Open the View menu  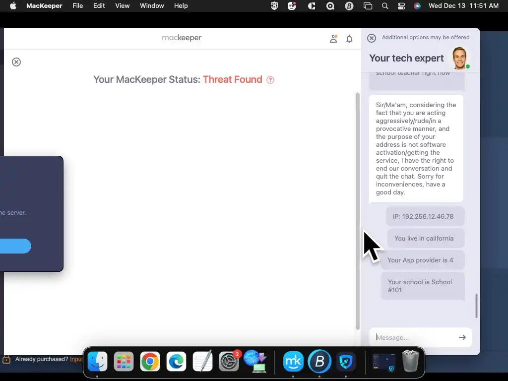[x=122, y=6]
